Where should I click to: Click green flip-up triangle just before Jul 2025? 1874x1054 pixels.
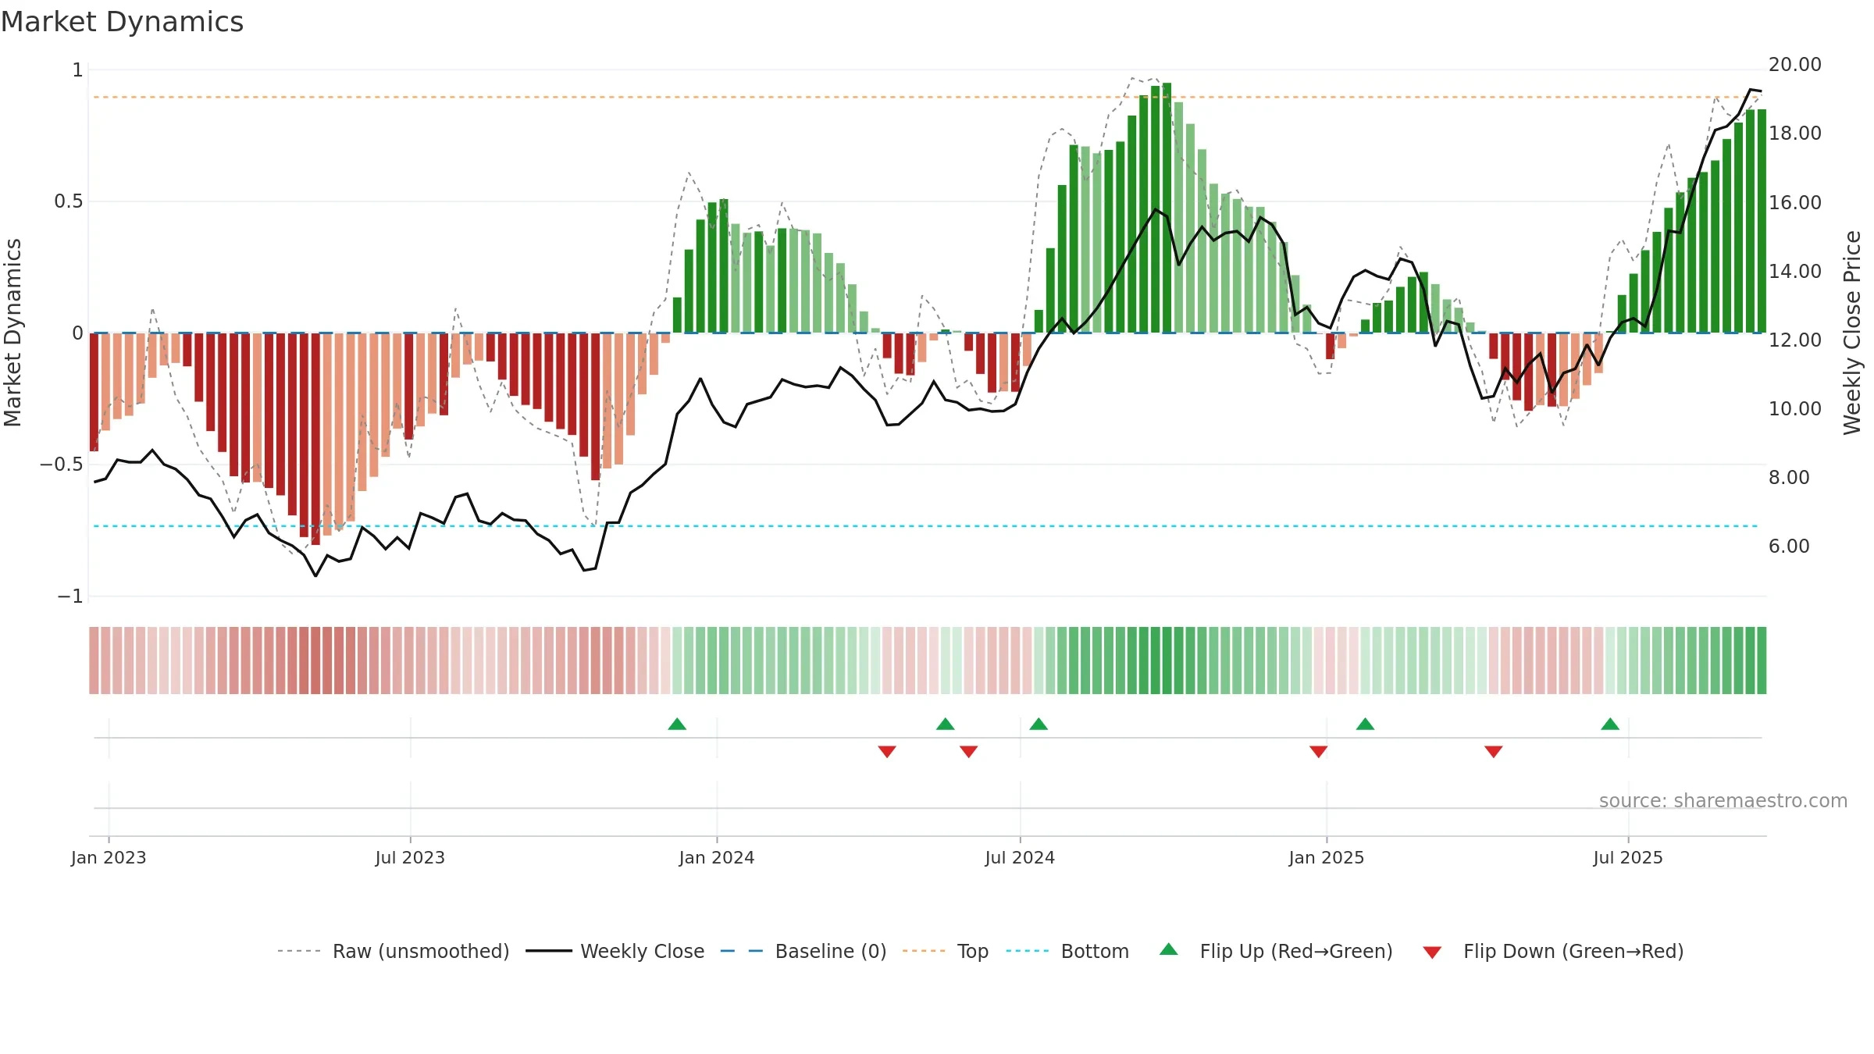(x=1610, y=725)
